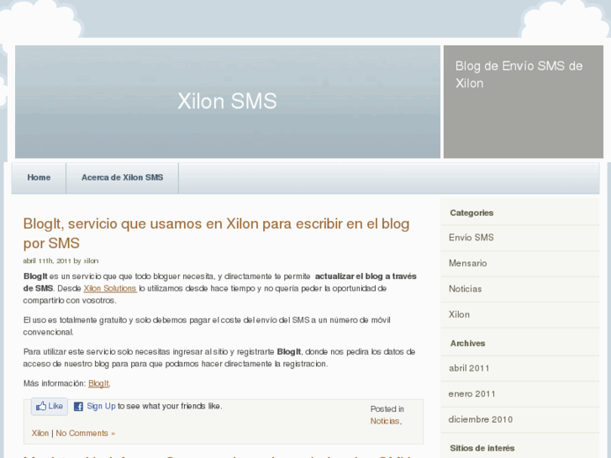Select Xilon category in sidebar
Screen dimensions: 611x458
pyautogui.click(x=459, y=314)
